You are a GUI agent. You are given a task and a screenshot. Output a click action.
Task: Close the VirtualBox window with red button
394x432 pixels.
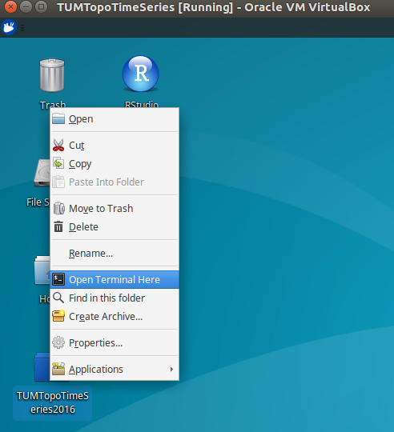[x=10, y=7]
